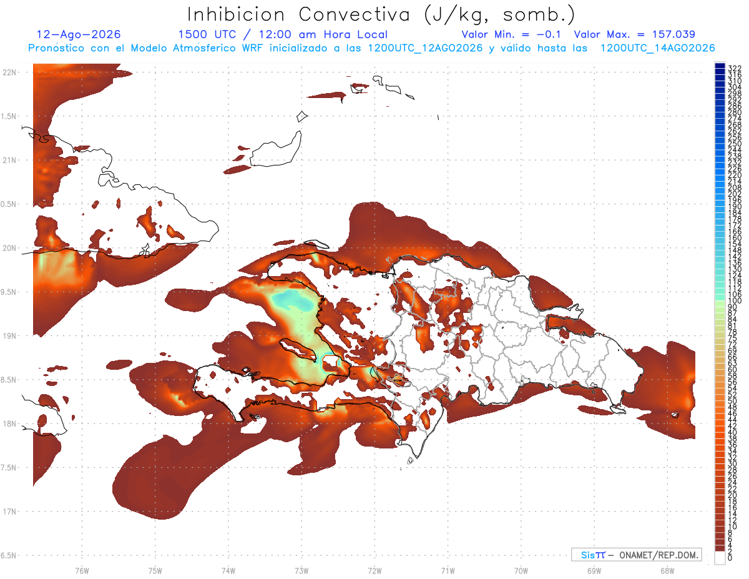The width and height of the screenshot is (749, 579).
Task: Click the '68W' longitude label
Action: (667, 570)
